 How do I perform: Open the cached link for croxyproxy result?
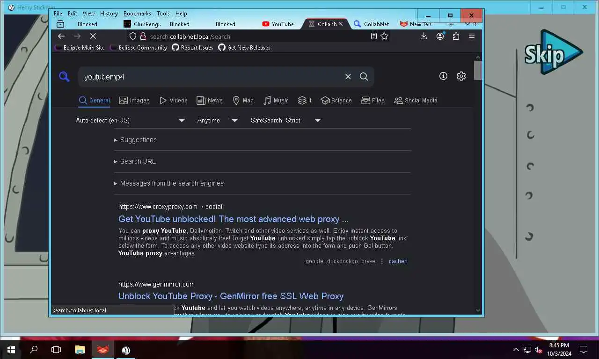coord(398,261)
